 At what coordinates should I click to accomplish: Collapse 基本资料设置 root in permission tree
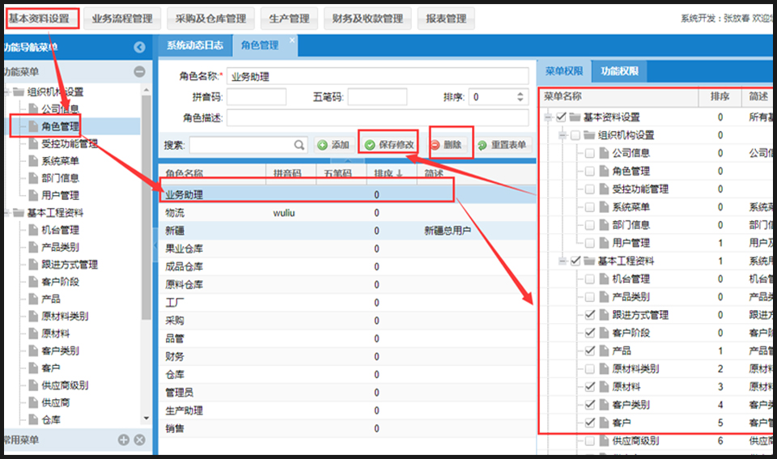tap(548, 117)
